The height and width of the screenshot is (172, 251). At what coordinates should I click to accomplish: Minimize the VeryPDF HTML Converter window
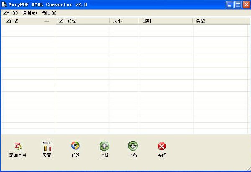pyautogui.click(x=230, y=5)
